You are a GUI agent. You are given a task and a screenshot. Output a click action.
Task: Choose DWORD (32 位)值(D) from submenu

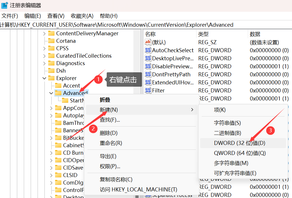240,143
